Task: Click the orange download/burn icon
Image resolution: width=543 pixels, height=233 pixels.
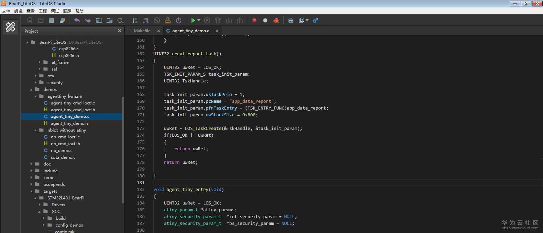Action: click(x=168, y=20)
